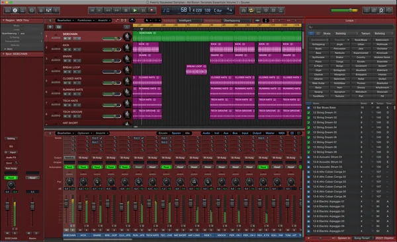
Task: Toggle the metronome button in control bar
Action: click(x=281, y=11)
